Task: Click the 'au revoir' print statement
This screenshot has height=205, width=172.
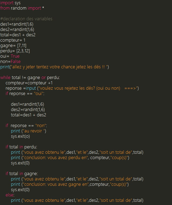Action: [29, 131]
